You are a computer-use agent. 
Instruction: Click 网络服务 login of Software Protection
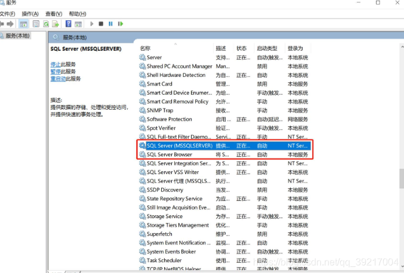tap(298, 119)
